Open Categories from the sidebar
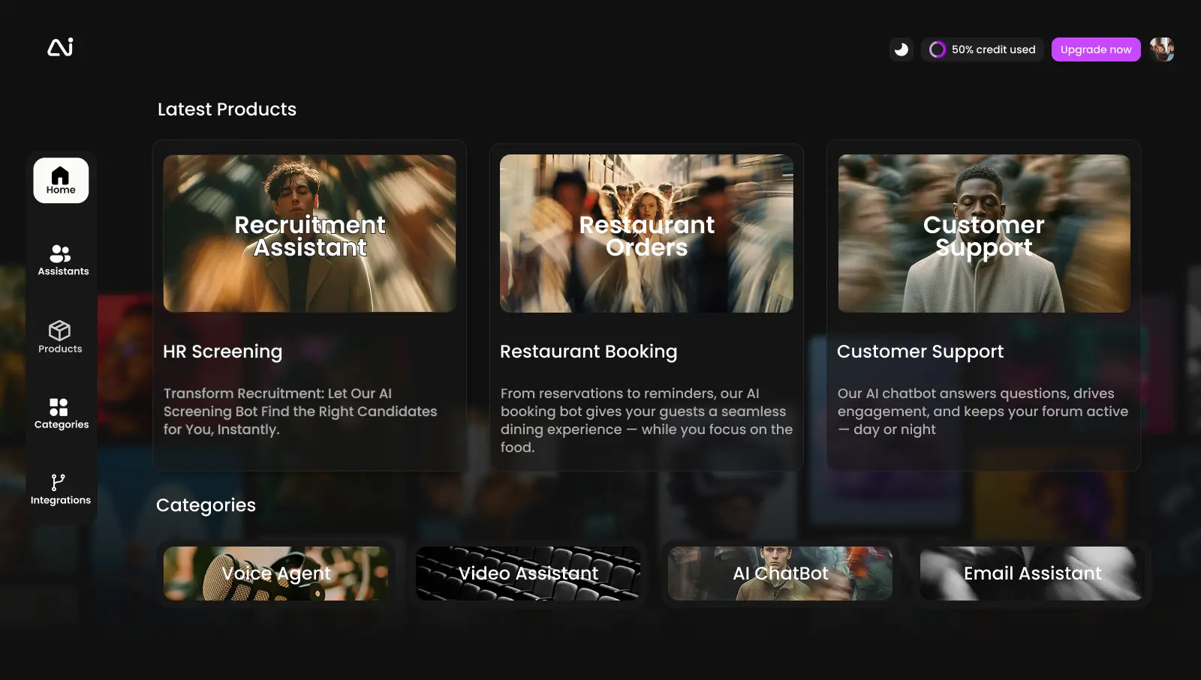Image resolution: width=1201 pixels, height=680 pixels. point(61,414)
